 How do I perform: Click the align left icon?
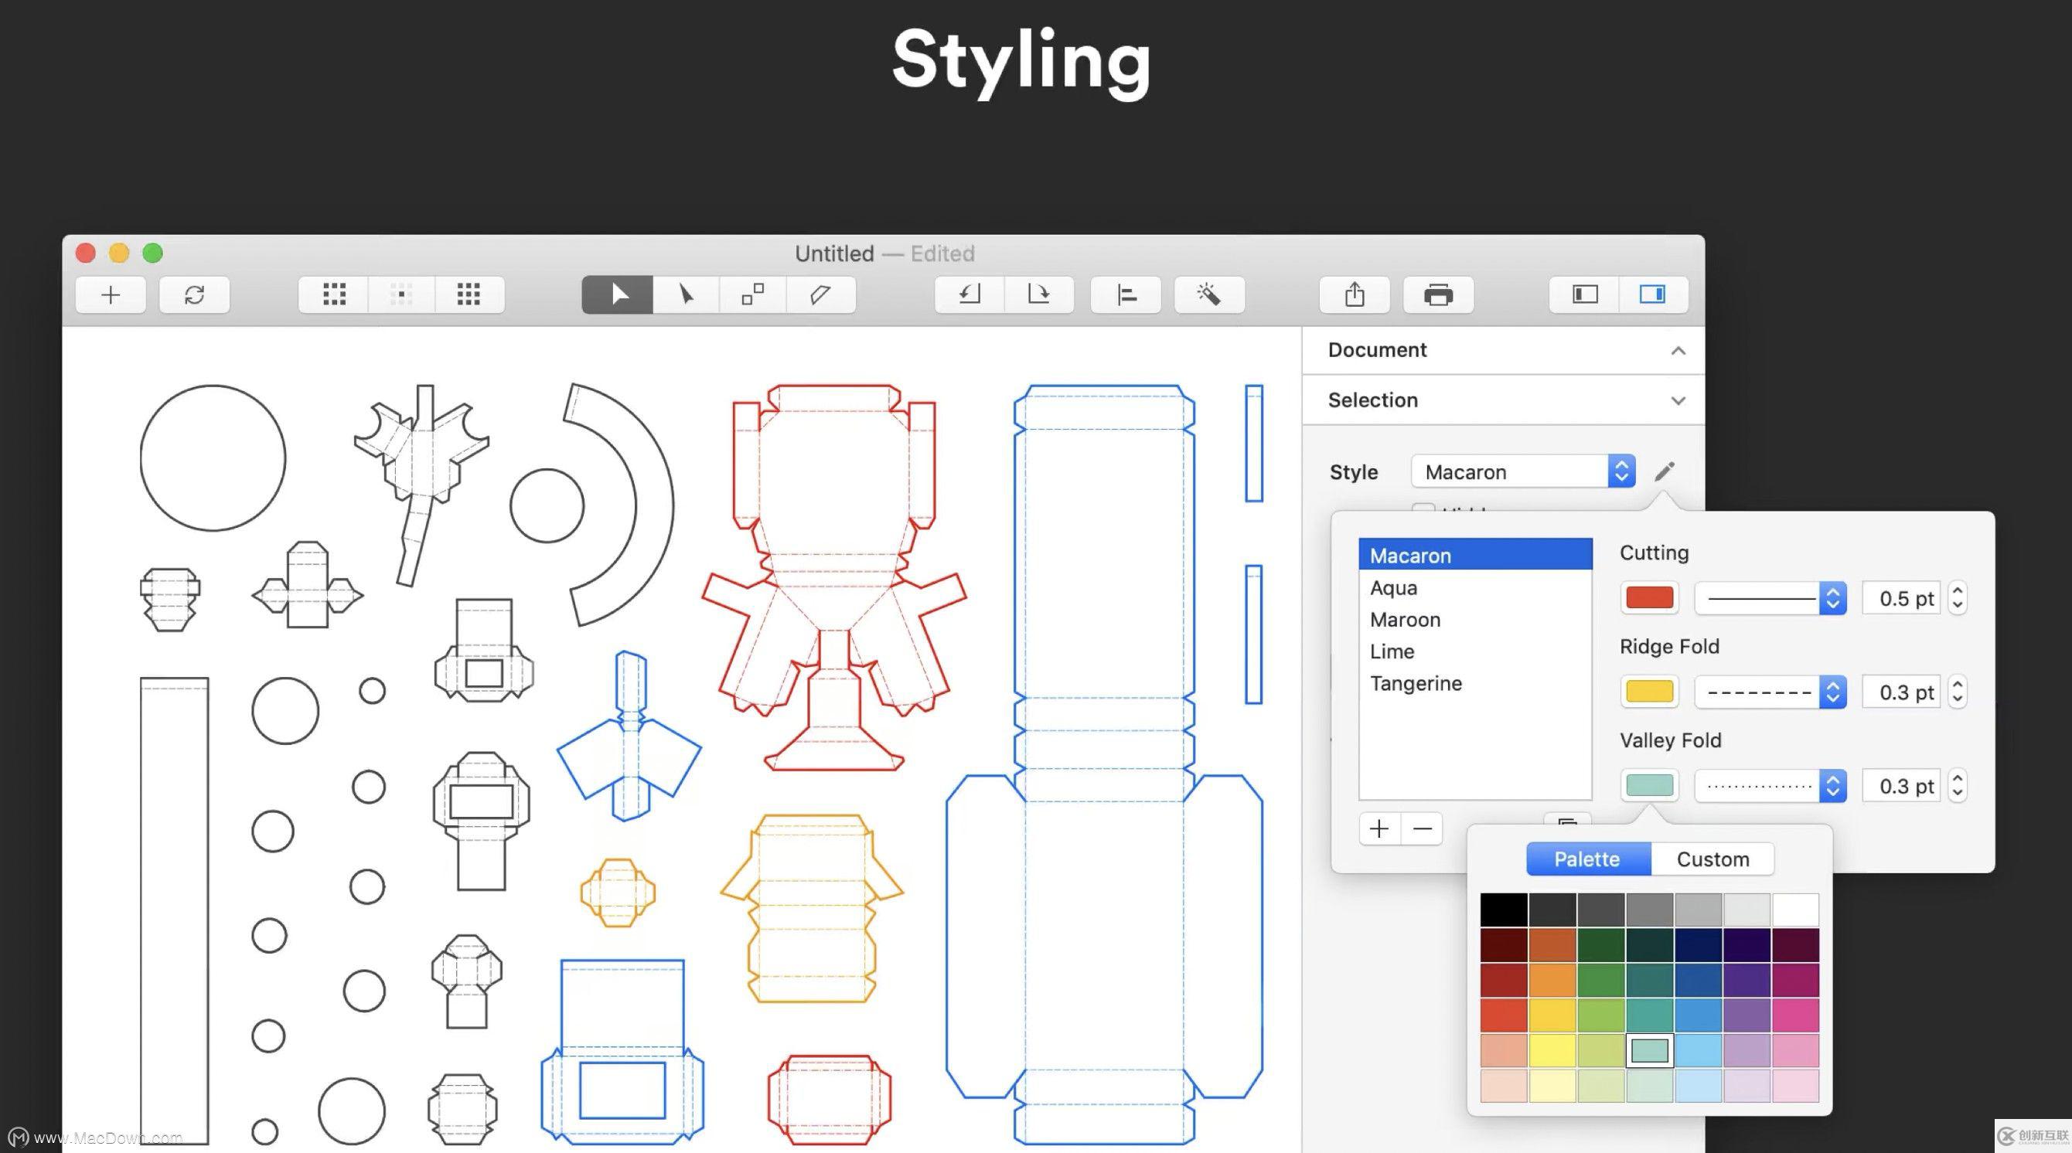1126,295
